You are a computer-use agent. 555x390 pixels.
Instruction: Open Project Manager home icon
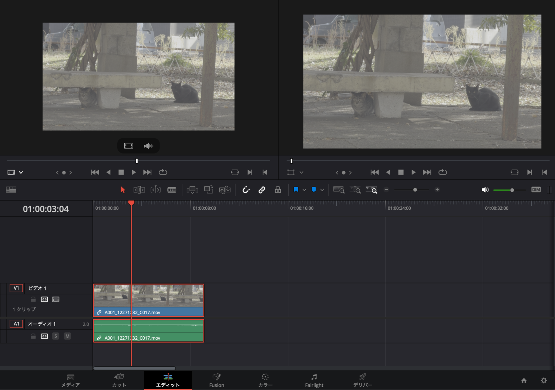point(524,381)
